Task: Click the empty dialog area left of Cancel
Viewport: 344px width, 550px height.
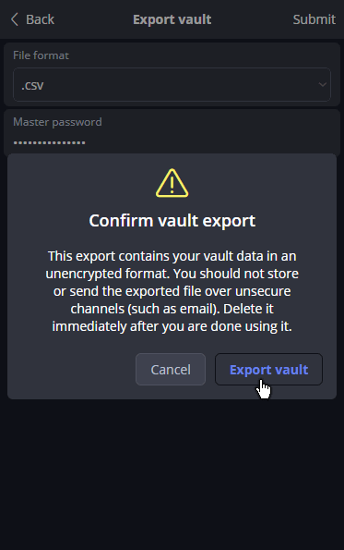Action: 72,370
